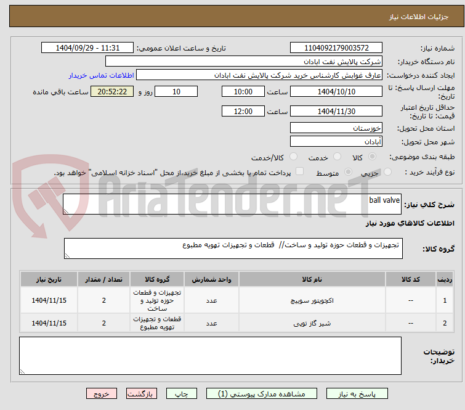Select the جزیی purchase type radio
This screenshot has width=465, height=410.
(387, 172)
